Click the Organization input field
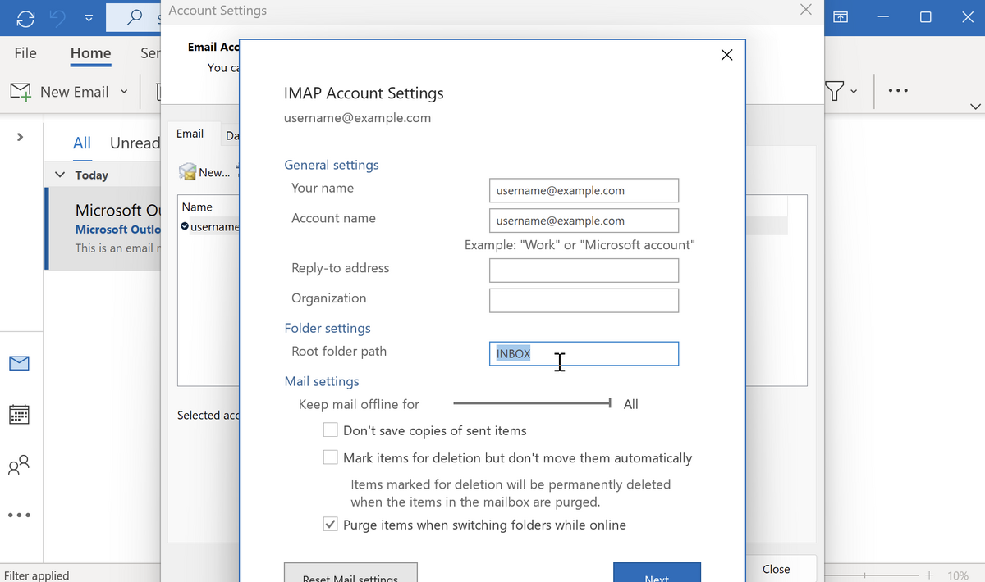 pos(584,300)
